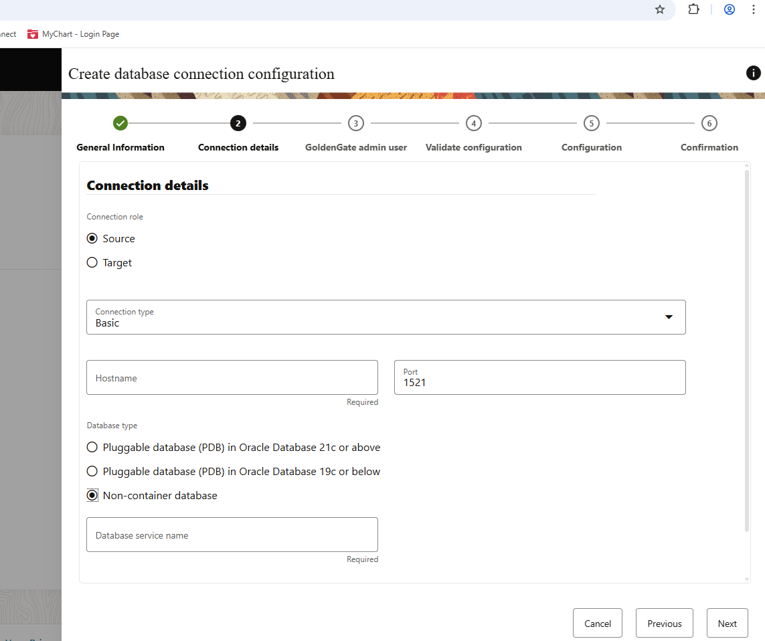The image size is (765, 641).
Task: Open Chrome's three-dot menu
Action: pos(754,9)
